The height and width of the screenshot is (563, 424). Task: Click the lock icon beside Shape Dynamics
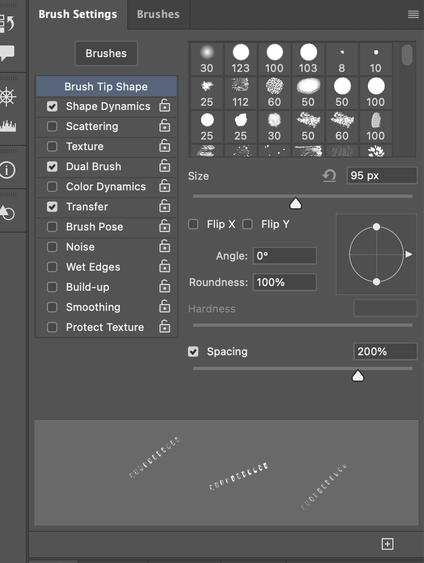(x=165, y=106)
